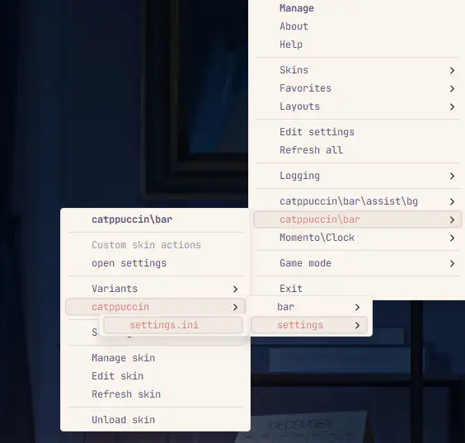Expand the bar folder submenu
Viewport: 465px width, 443px height.
click(309, 307)
